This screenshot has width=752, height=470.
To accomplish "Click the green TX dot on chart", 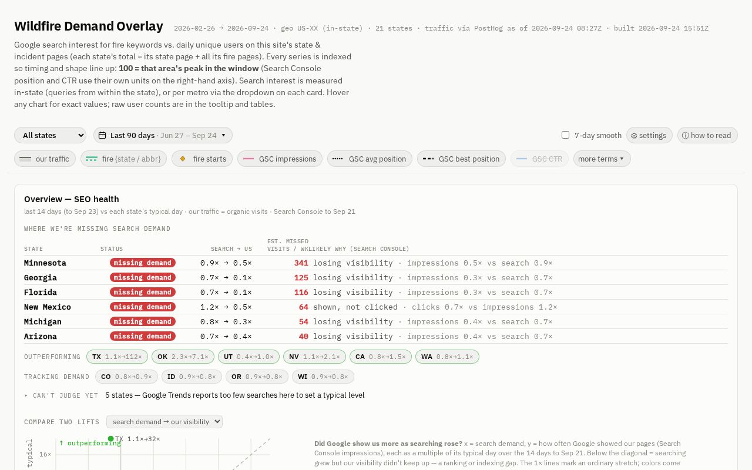I will (x=110, y=439).
